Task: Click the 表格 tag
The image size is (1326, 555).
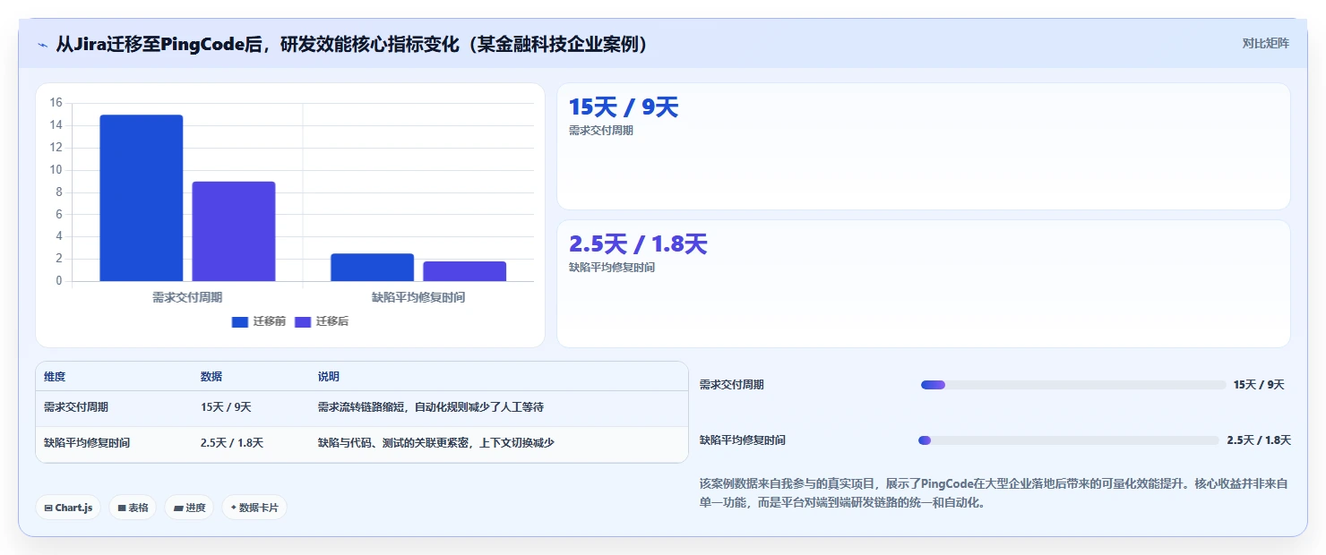Action: [133, 508]
